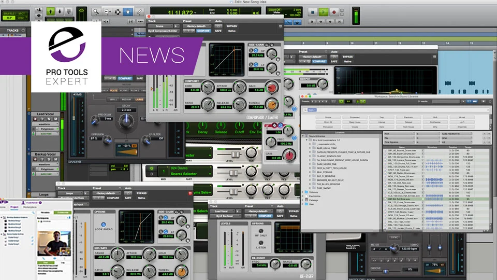Click Go to End in transport
Viewport: 497px width, 280px height.
pos(339,22)
